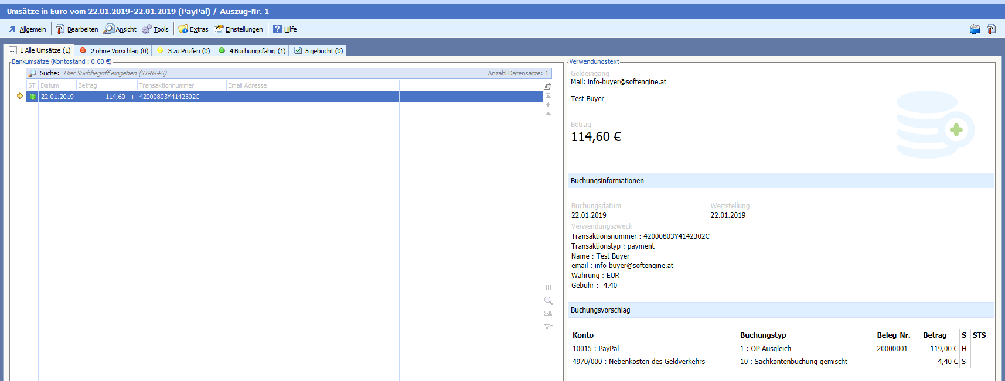Open the Allgemein menu
1005x381 pixels.
tap(27, 29)
